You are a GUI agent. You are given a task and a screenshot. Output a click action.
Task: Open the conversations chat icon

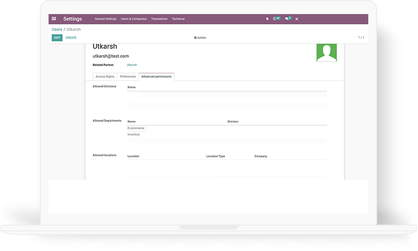click(x=288, y=19)
